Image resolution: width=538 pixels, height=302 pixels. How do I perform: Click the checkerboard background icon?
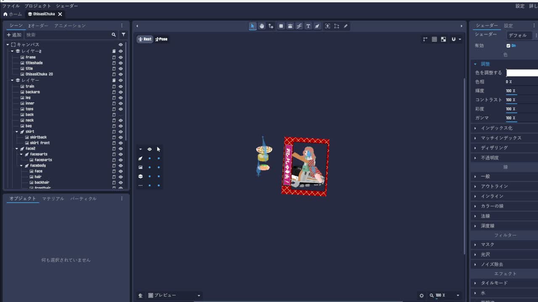click(x=443, y=39)
